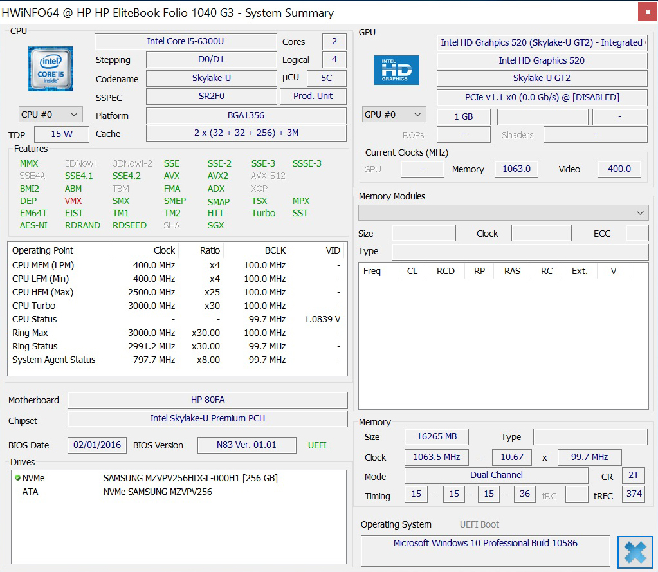
Task: Click the Cache field value
Action: (x=246, y=133)
